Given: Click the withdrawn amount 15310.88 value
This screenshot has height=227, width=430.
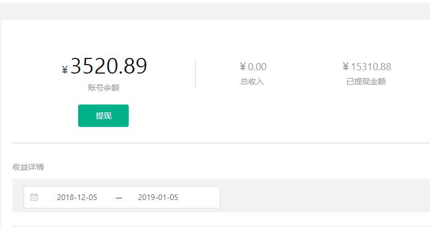Looking at the screenshot, I should tap(370, 67).
